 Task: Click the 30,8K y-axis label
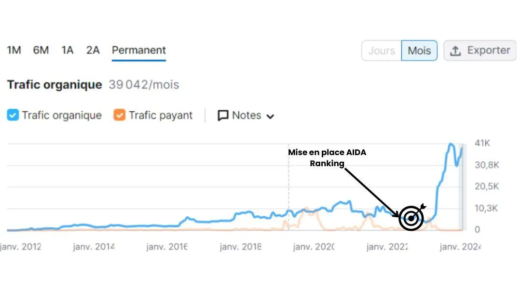pos(487,165)
